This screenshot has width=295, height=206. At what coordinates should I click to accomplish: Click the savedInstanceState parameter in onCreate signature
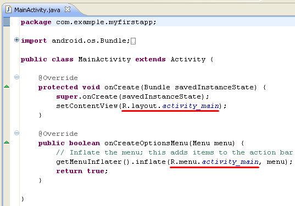pos(214,87)
